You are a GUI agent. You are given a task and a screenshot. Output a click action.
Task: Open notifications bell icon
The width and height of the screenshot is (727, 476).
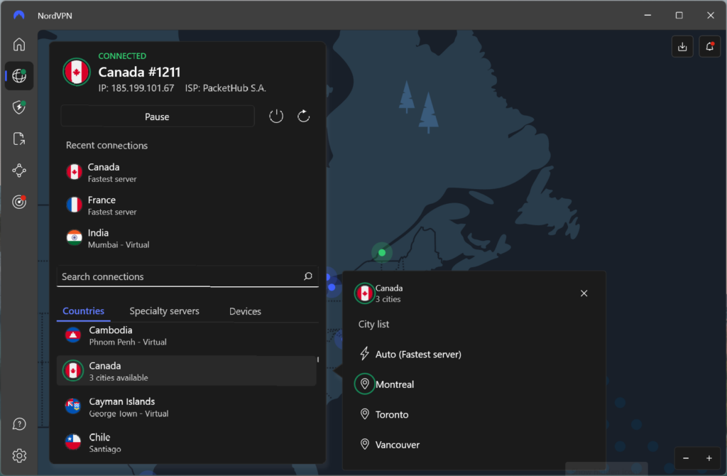tap(710, 46)
